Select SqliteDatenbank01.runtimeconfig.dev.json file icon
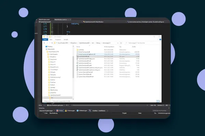The width and height of the screenshot is (205, 136). click(77, 68)
